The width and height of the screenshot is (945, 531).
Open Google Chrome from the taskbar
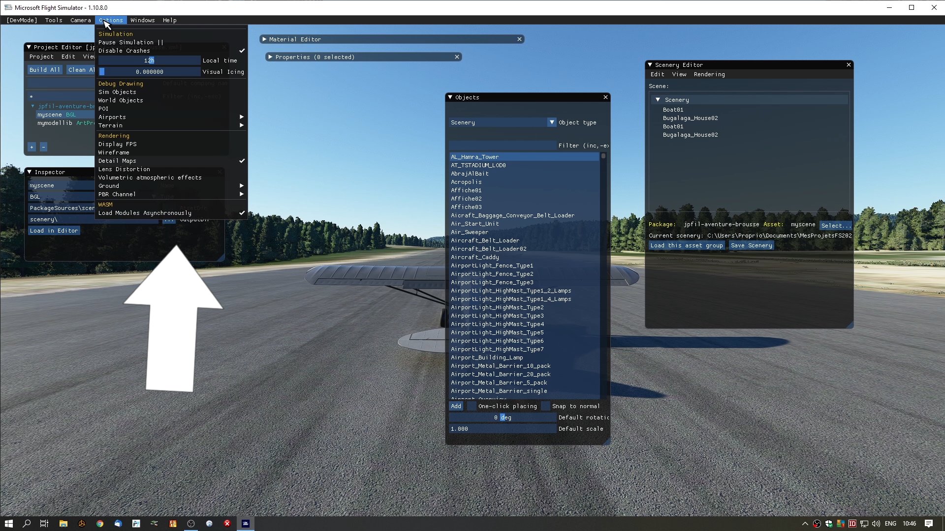[x=100, y=524]
